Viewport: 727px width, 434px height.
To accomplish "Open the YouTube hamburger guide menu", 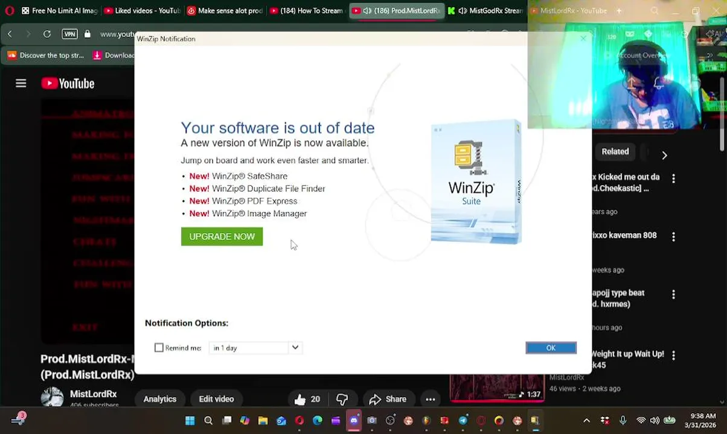I will pyautogui.click(x=21, y=84).
